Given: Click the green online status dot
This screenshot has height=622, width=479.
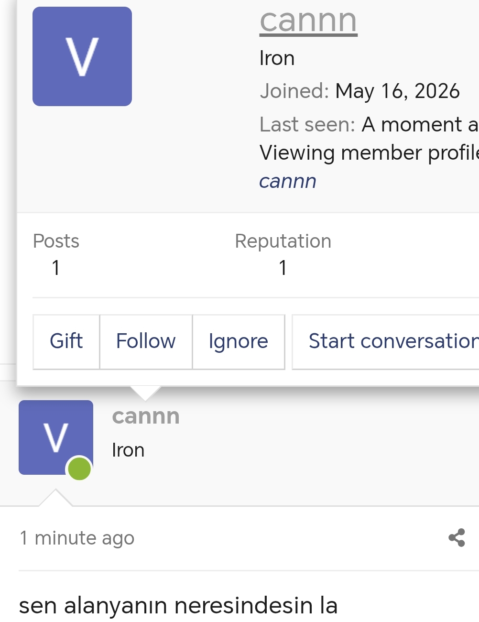Looking at the screenshot, I should (79, 469).
